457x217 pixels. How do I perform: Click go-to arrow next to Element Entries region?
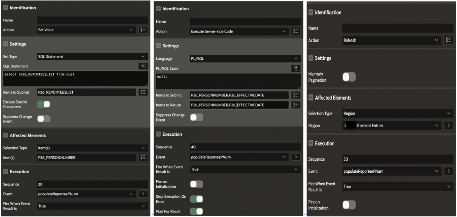click(449, 126)
